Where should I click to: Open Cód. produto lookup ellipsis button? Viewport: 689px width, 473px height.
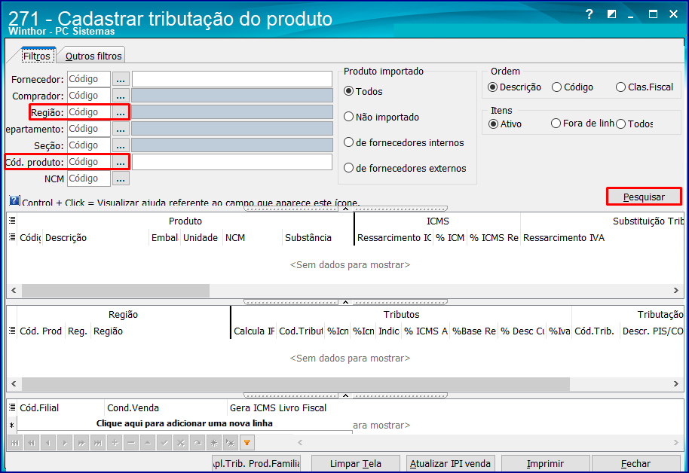[x=121, y=162]
